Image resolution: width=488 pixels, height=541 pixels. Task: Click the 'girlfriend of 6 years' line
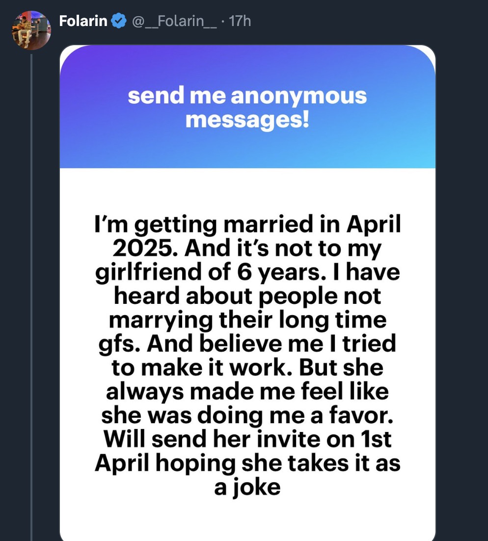coord(247,272)
